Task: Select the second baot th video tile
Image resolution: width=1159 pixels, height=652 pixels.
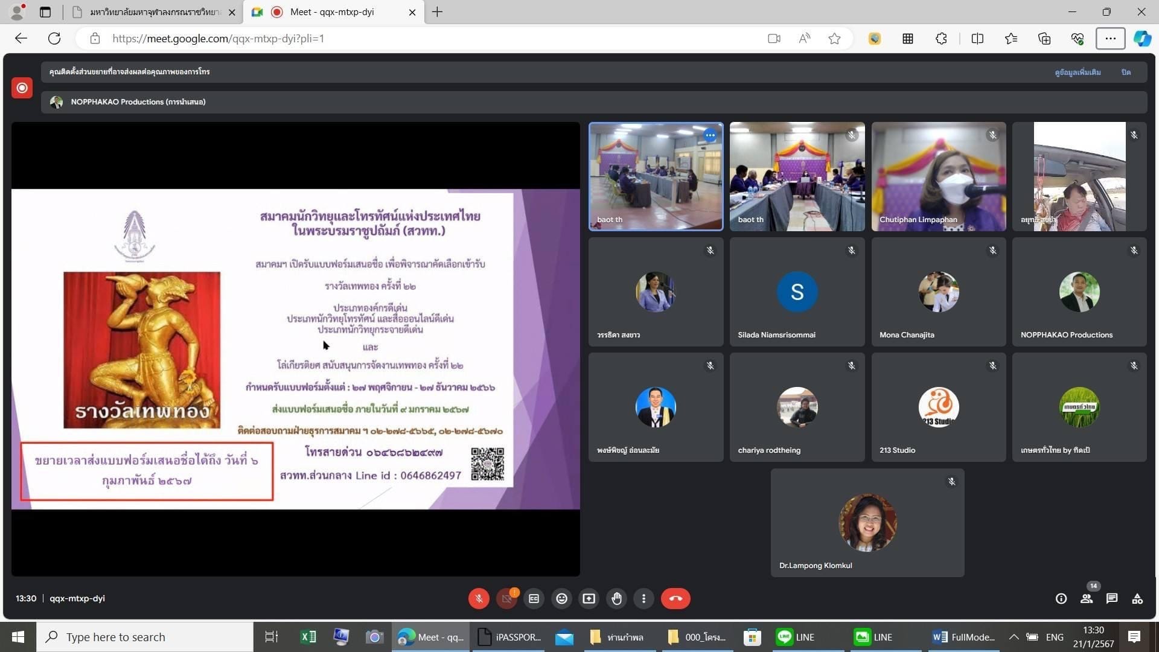Action: pos(797,176)
